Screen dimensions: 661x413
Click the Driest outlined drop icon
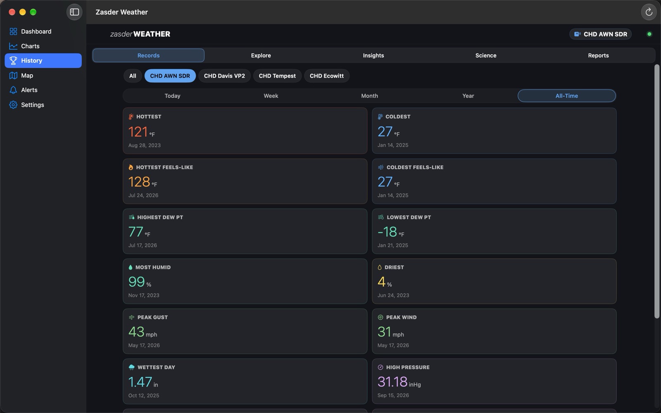pos(380,267)
